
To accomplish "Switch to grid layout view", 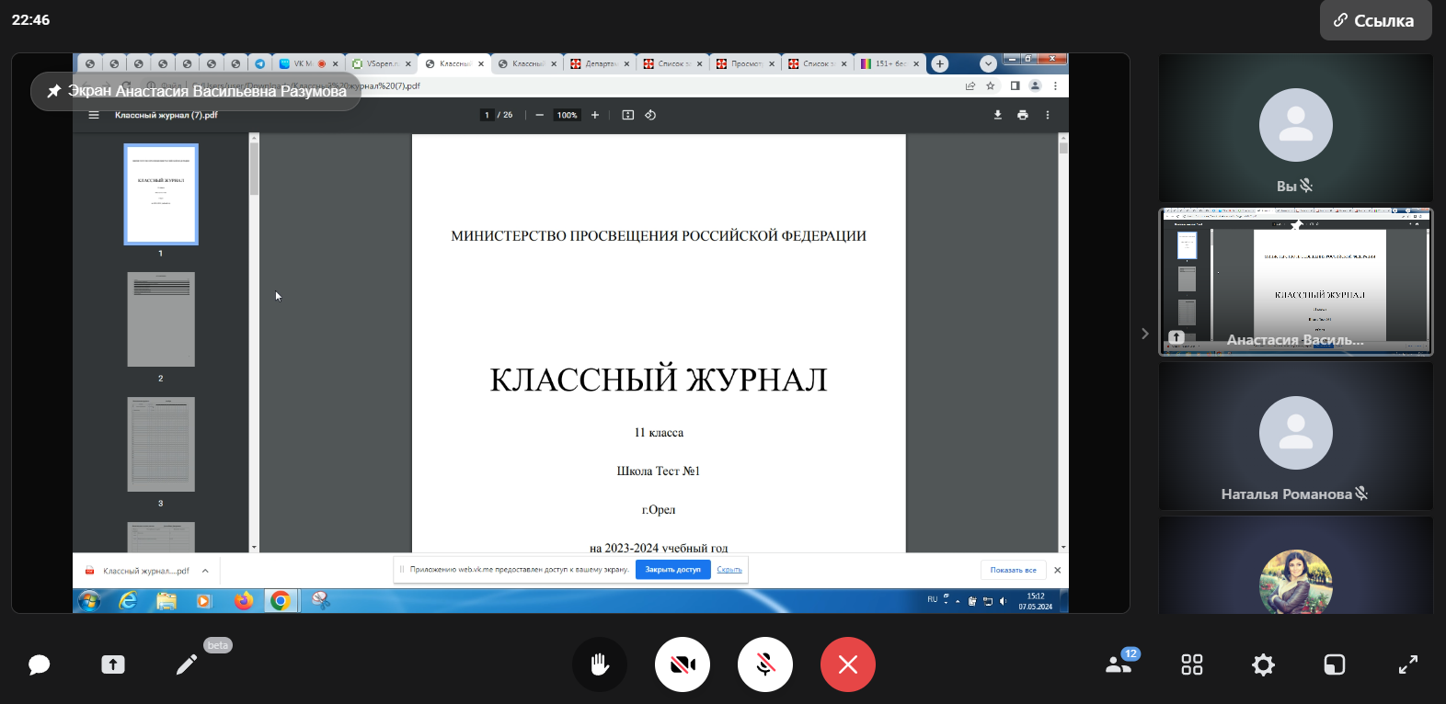I will pos(1191,664).
